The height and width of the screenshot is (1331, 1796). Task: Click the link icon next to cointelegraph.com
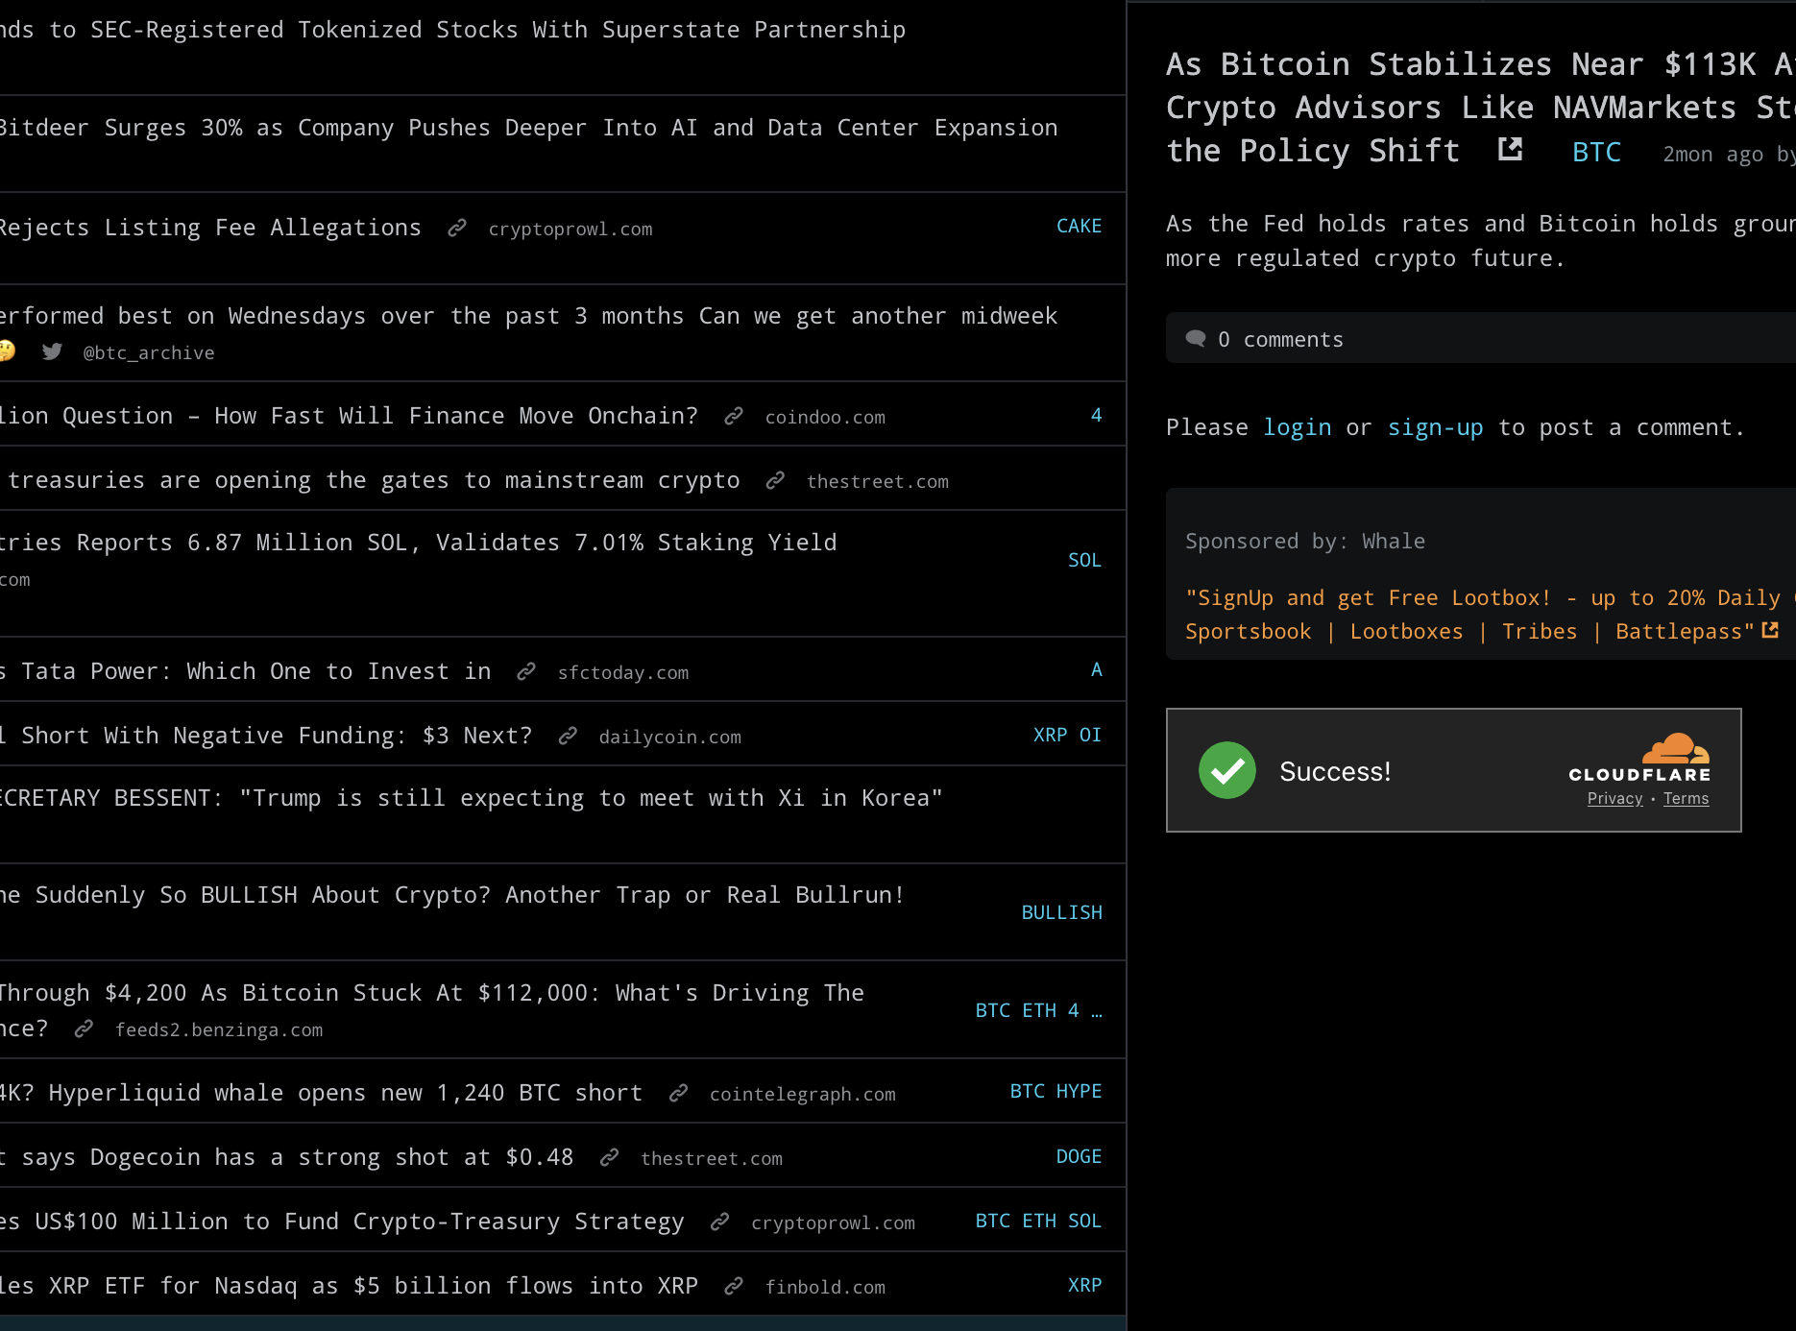click(678, 1094)
